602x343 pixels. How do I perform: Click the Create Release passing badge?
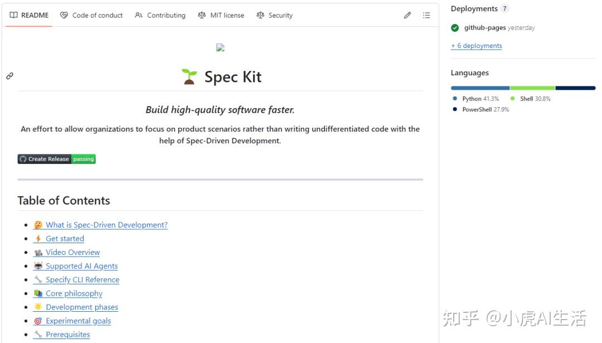coord(56,159)
